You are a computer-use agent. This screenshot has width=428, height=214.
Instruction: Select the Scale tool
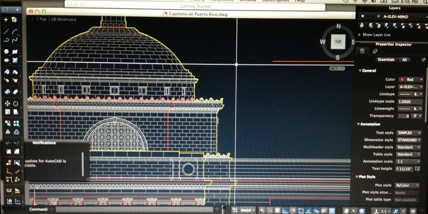[7, 111]
